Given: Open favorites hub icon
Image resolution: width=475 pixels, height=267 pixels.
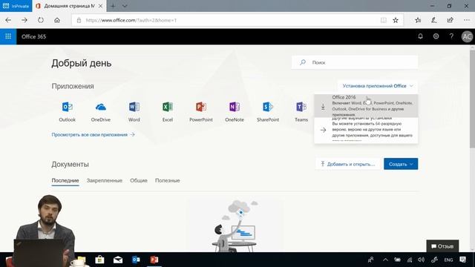Looking at the screenshot, I should (418, 20).
